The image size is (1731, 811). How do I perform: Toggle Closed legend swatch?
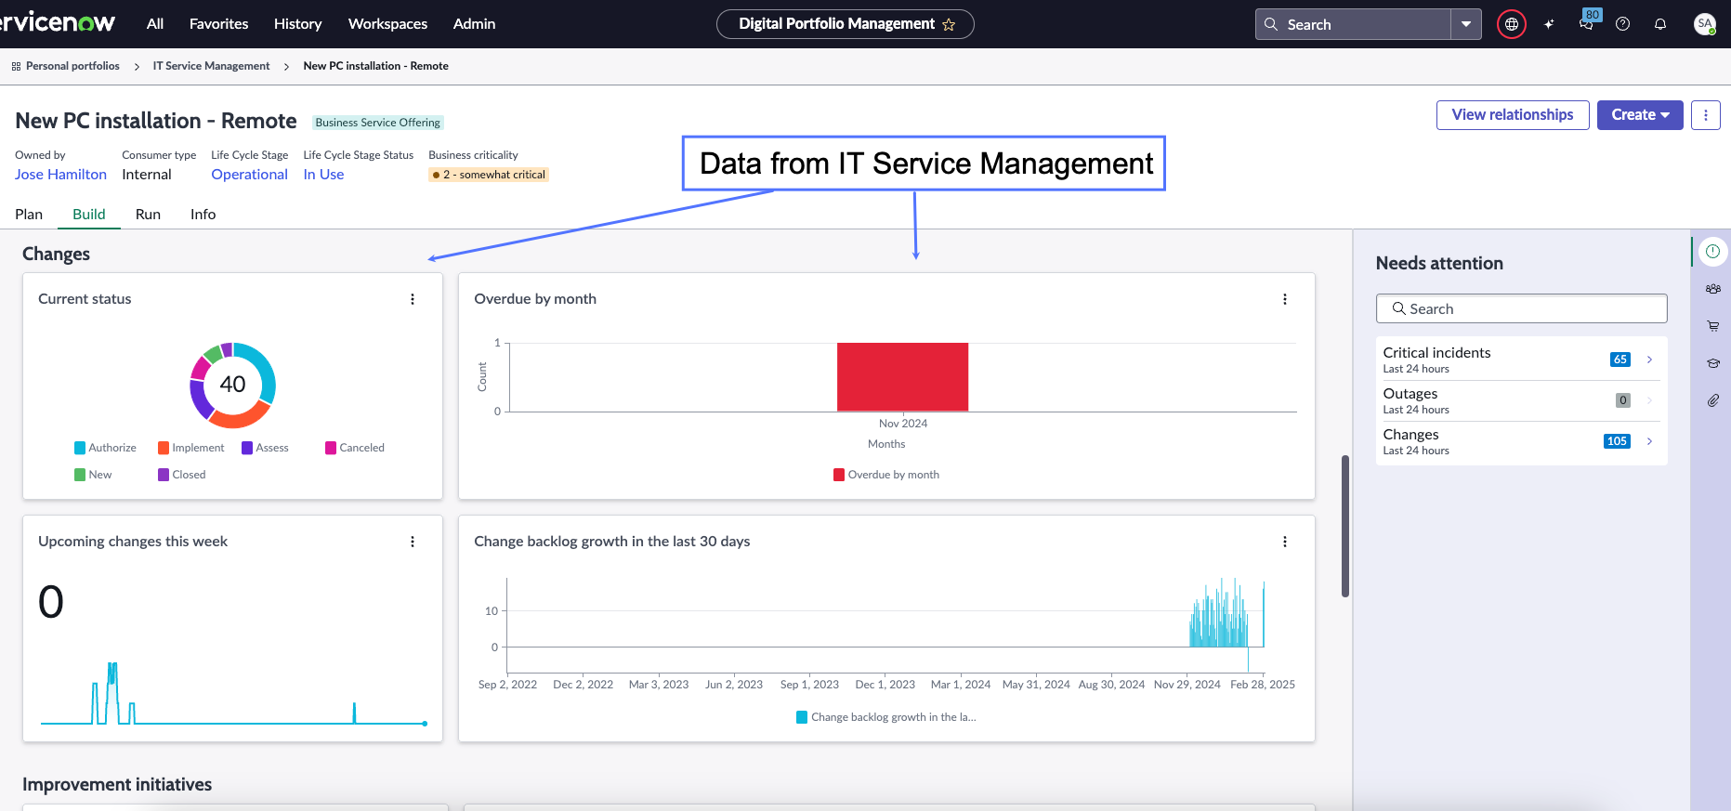coord(164,475)
